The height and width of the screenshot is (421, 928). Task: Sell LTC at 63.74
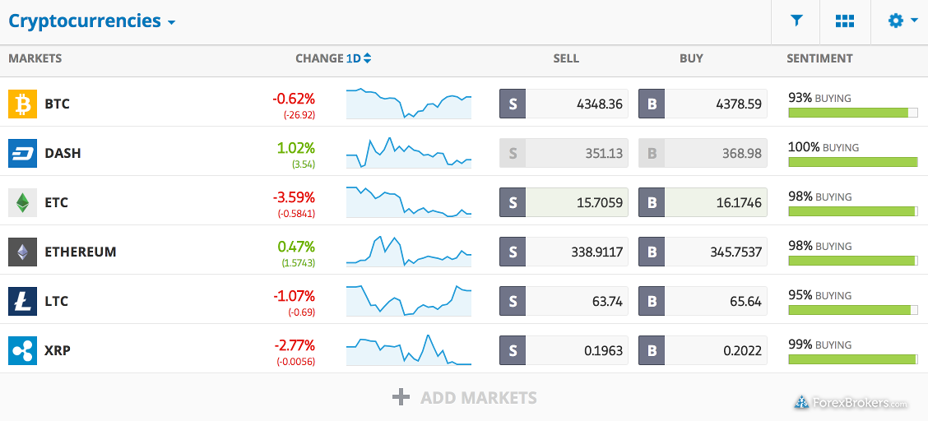[x=564, y=301]
